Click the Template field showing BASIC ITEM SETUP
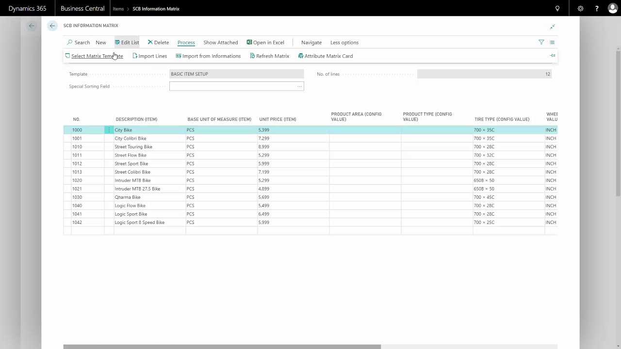 tap(237, 74)
